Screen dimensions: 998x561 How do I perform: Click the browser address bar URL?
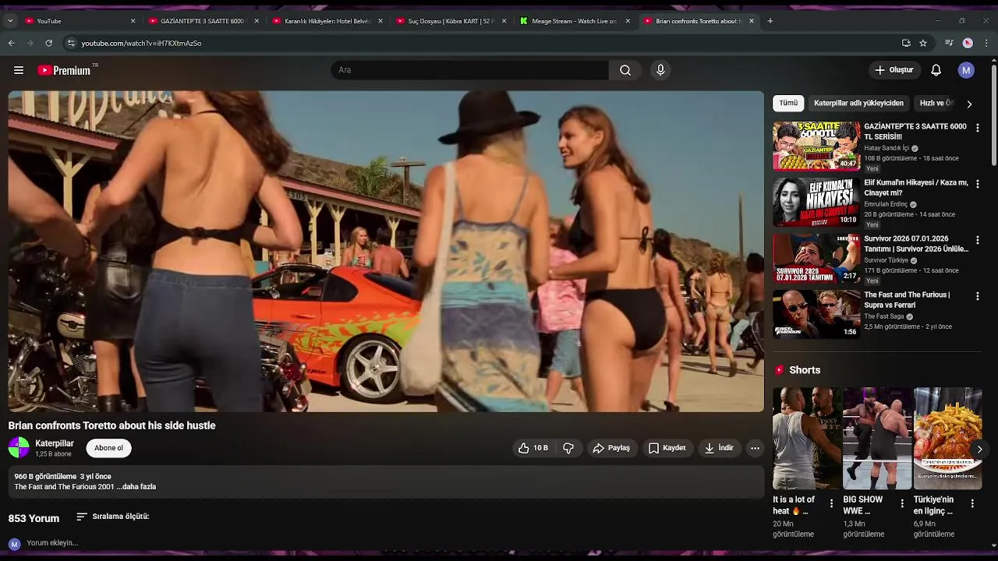coord(141,43)
